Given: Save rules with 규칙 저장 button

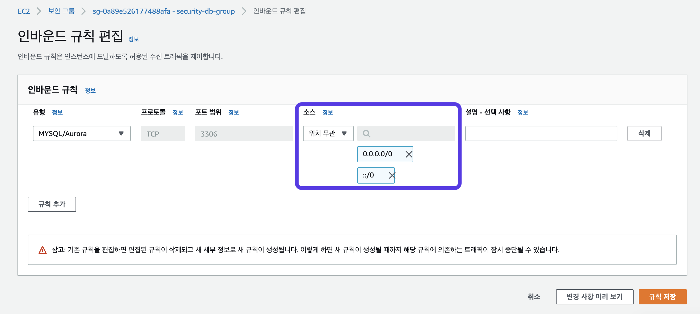Looking at the screenshot, I should [662, 297].
